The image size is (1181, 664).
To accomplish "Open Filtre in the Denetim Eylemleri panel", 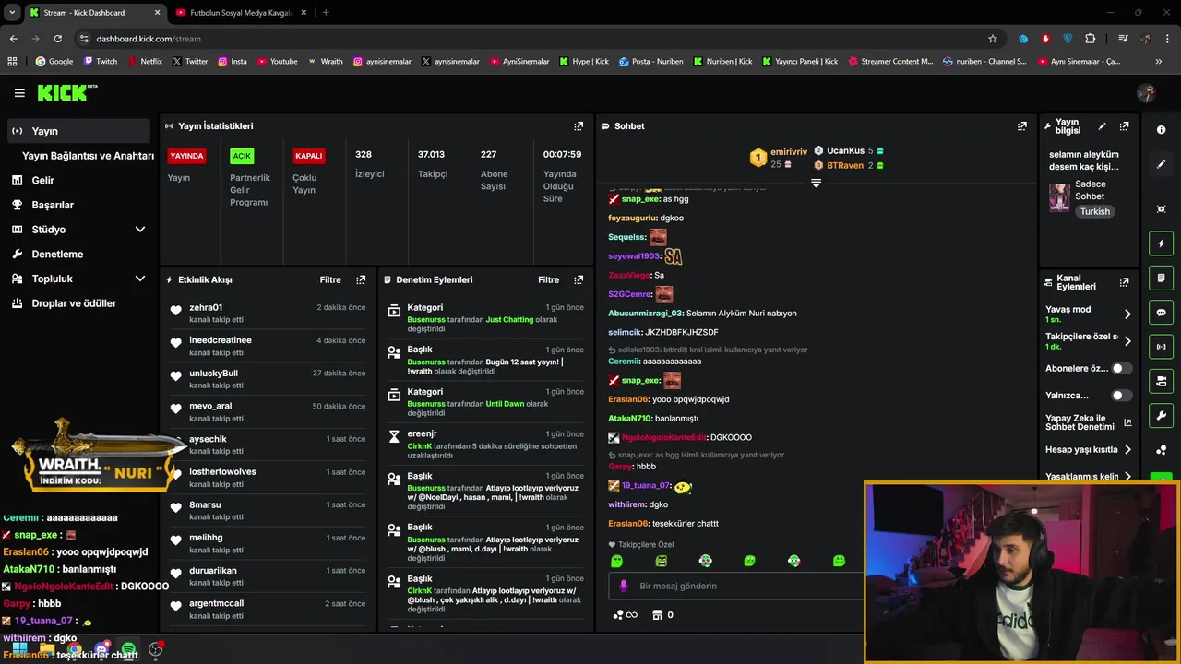I will click(x=548, y=279).
